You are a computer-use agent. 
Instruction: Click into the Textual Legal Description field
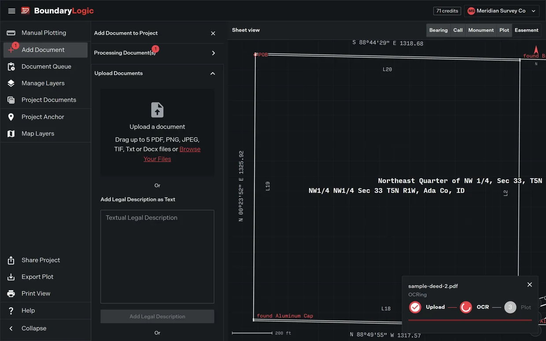coord(157,257)
